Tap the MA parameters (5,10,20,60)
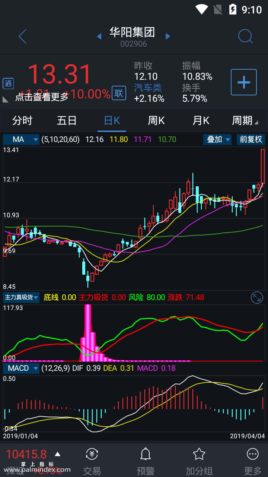This screenshot has height=477, width=268. (x=61, y=139)
